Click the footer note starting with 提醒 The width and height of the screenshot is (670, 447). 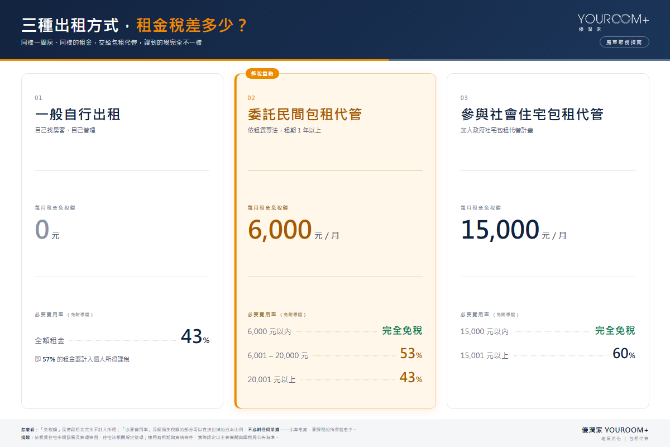point(150,438)
